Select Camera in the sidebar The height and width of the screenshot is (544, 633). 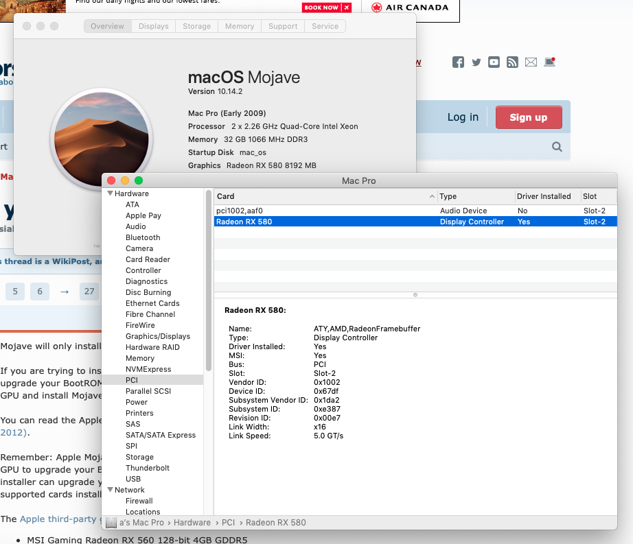(x=139, y=248)
